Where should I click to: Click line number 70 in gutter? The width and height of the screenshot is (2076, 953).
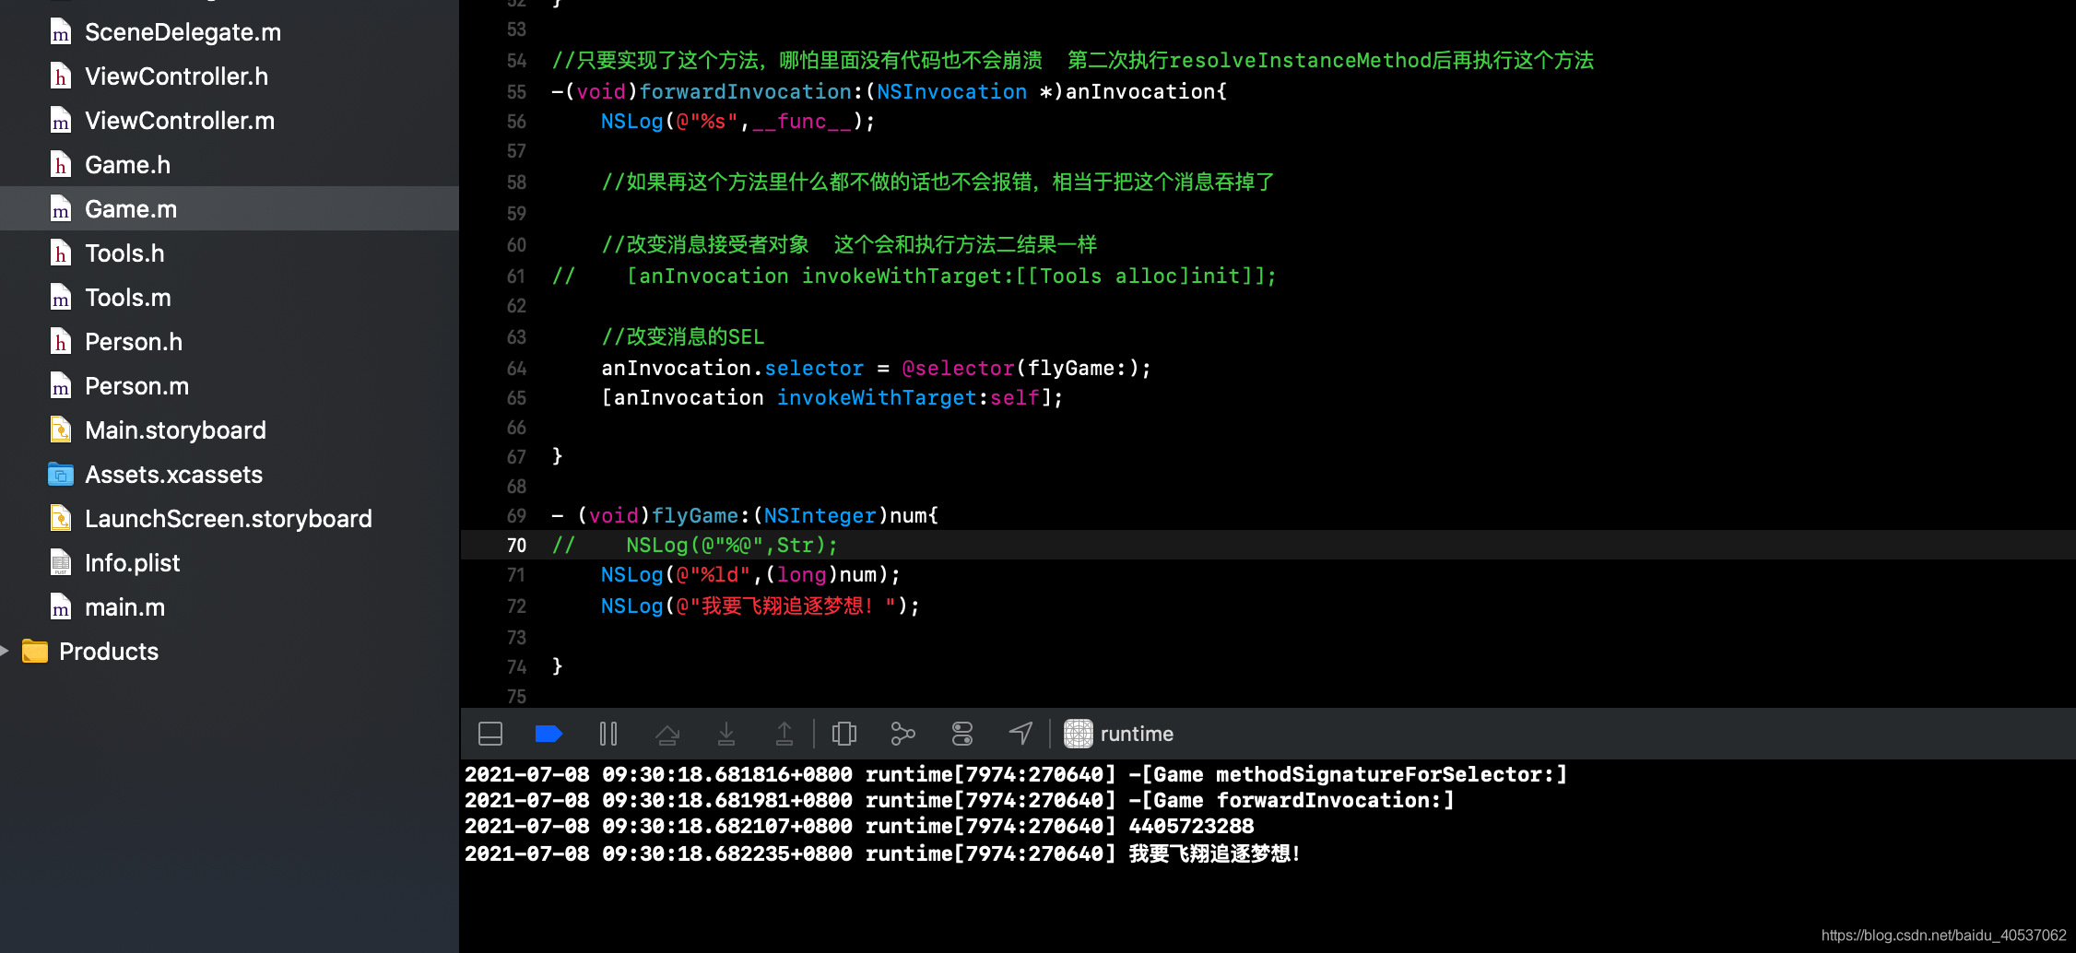click(x=516, y=546)
